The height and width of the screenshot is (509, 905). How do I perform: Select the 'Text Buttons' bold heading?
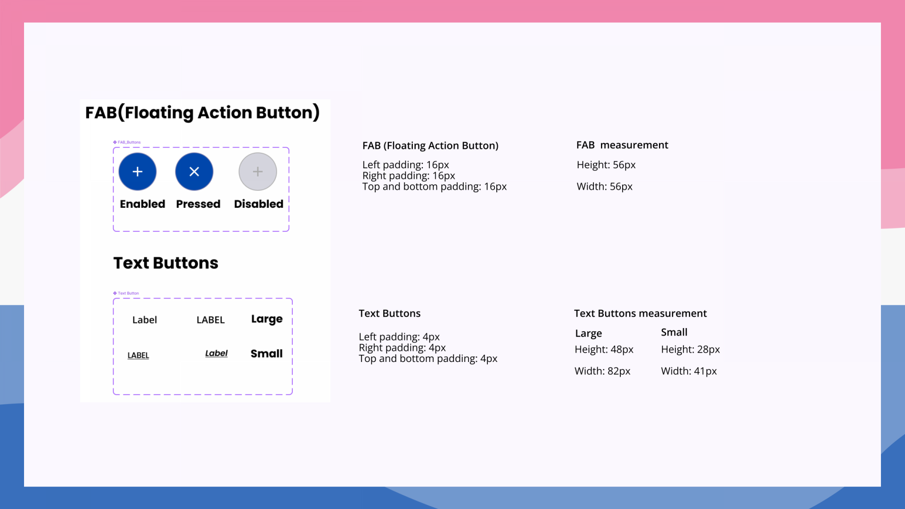pos(166,263)
